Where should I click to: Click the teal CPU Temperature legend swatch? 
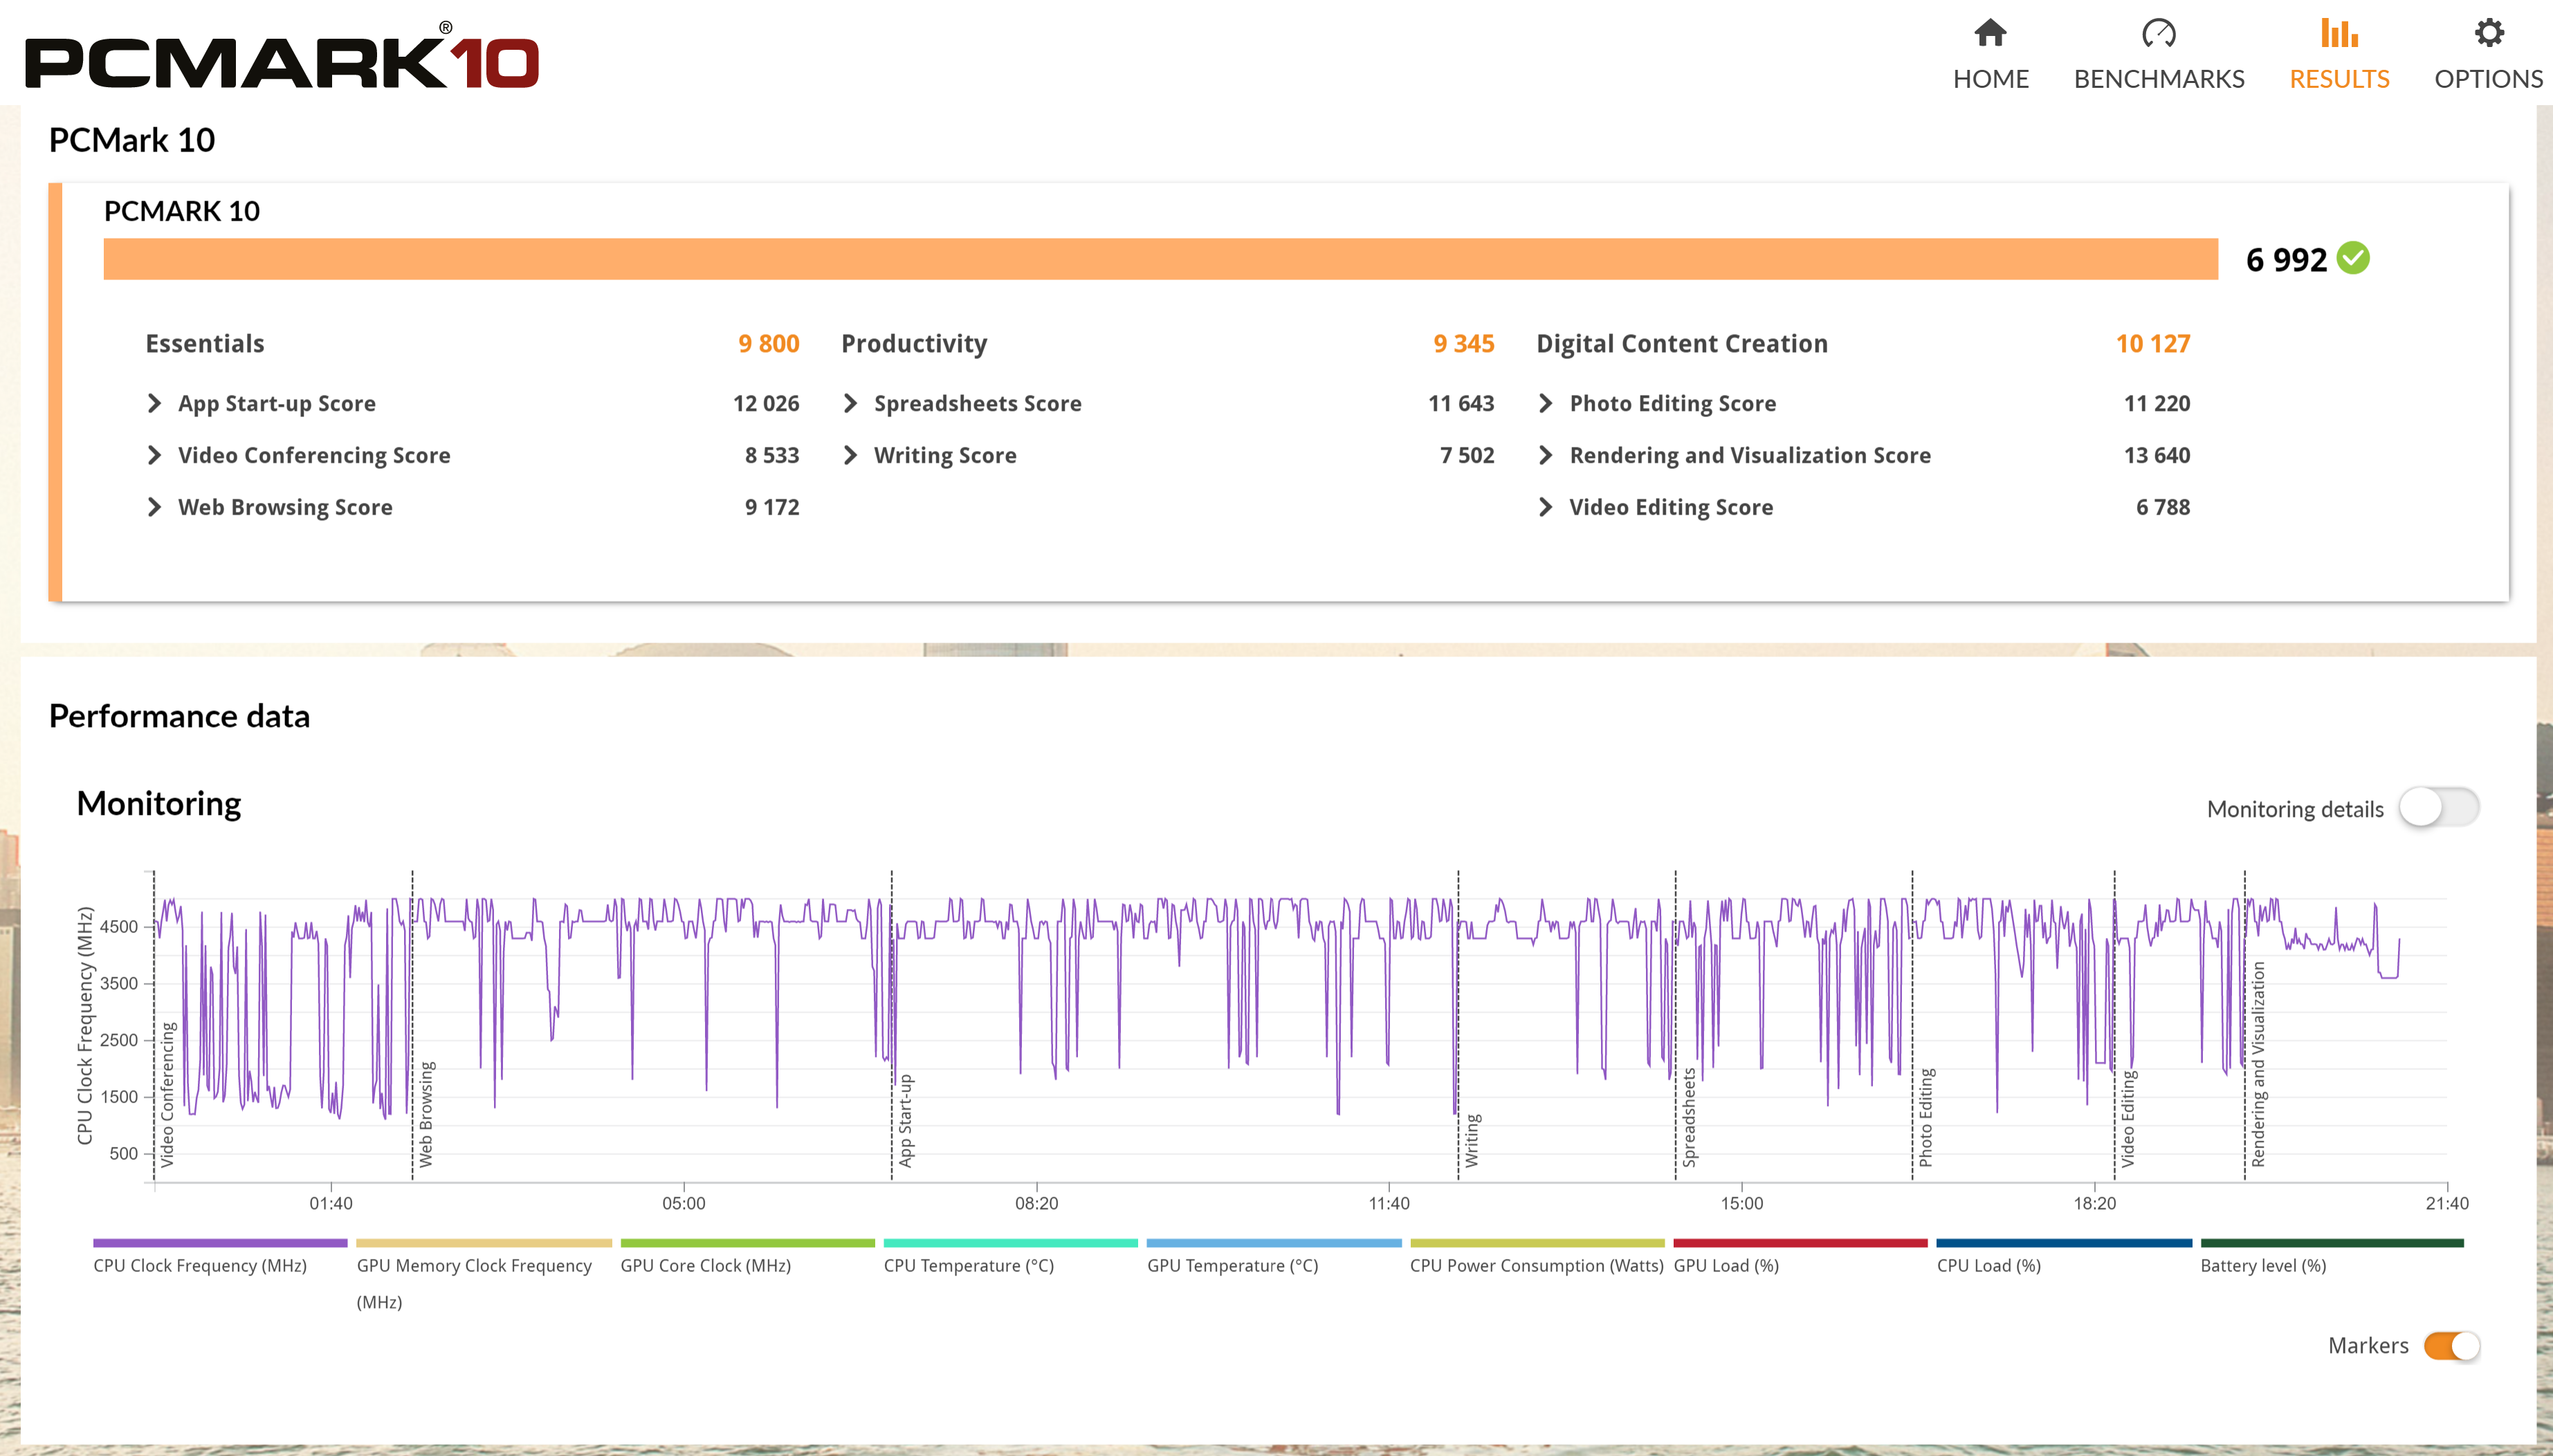coord(1010,1243)
